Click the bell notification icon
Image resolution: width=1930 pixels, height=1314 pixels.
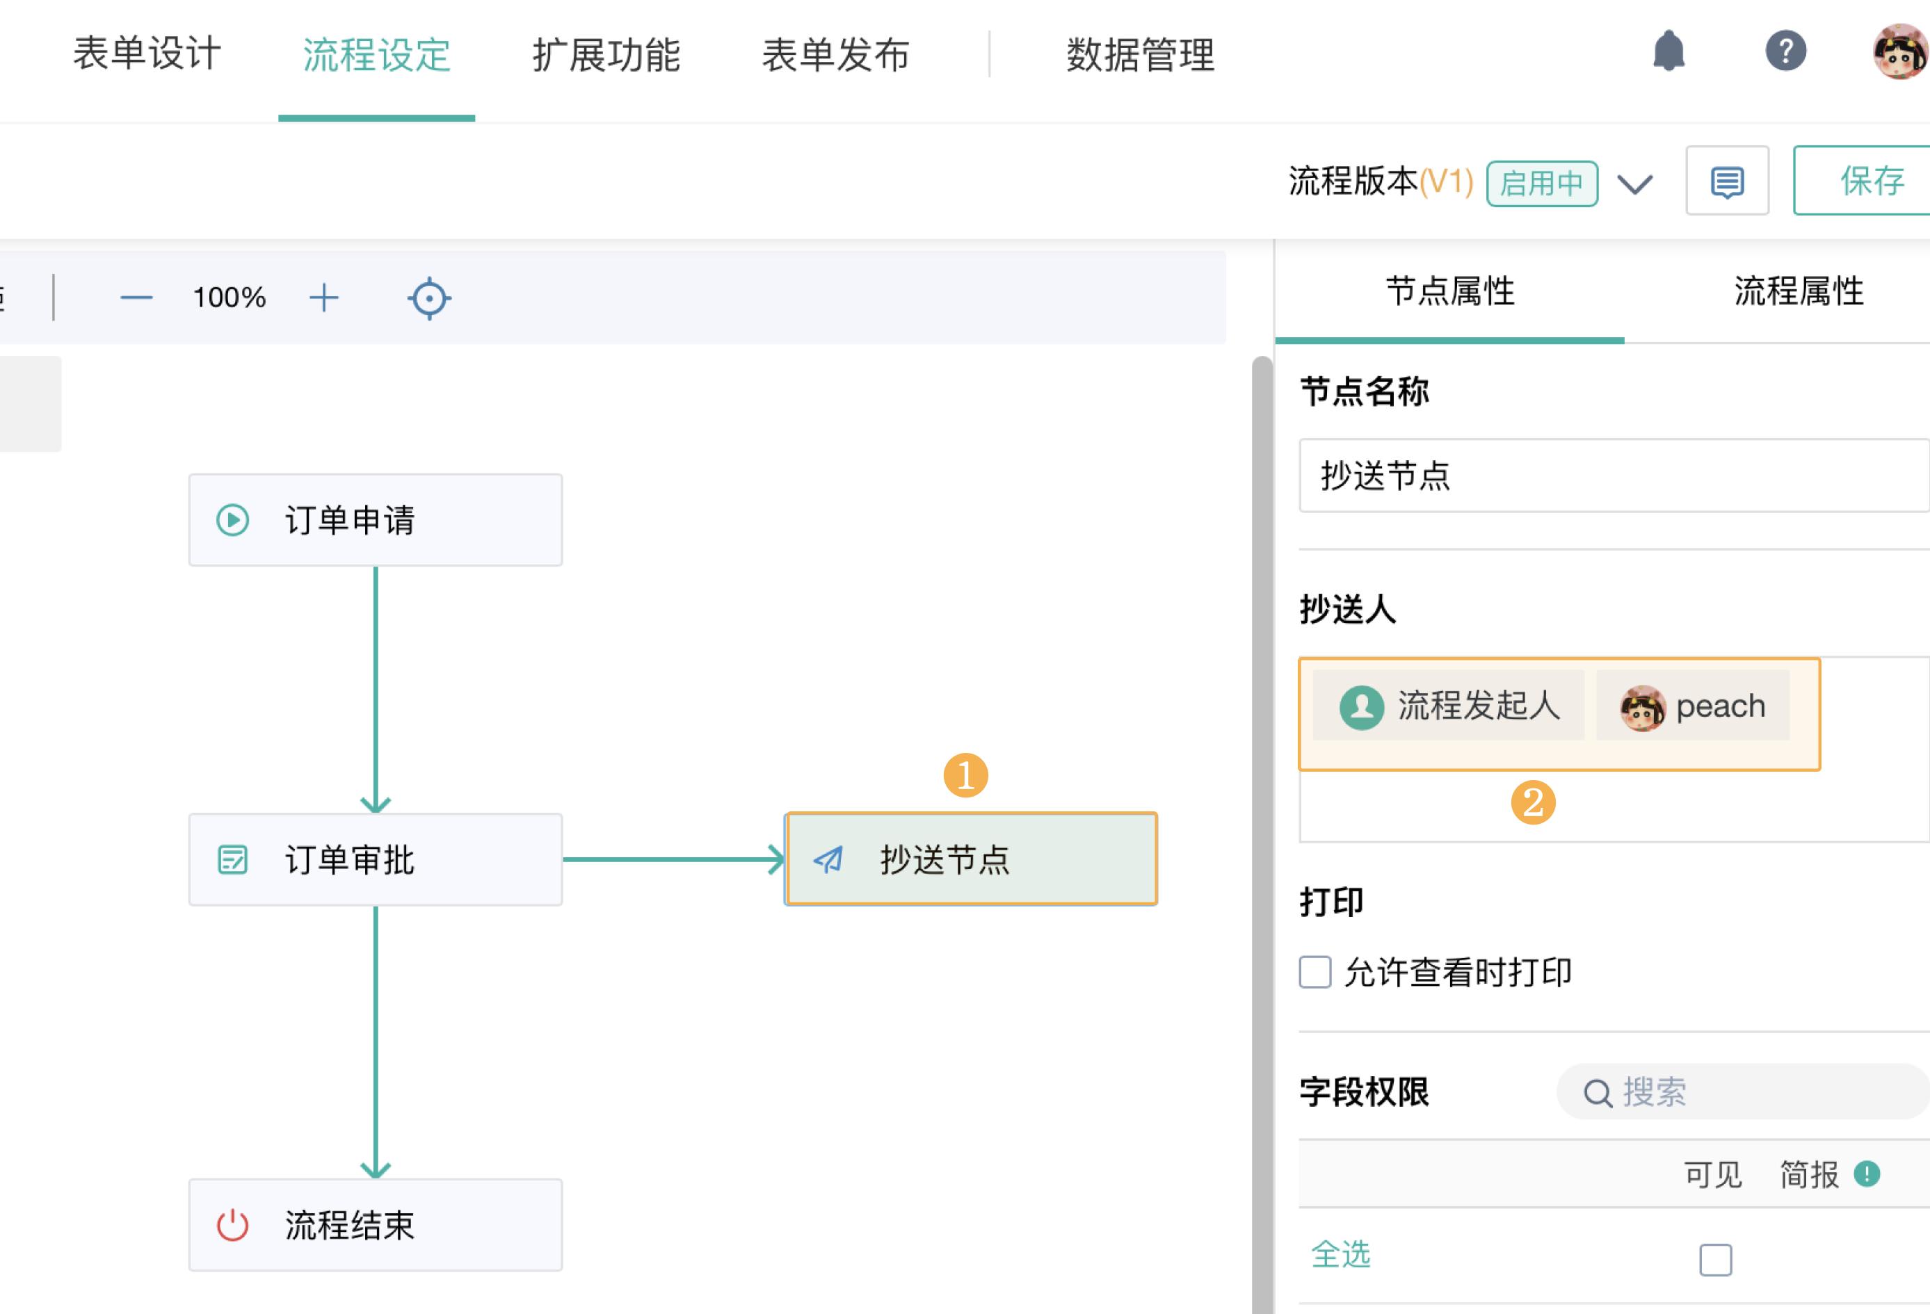click(1669, 51)
